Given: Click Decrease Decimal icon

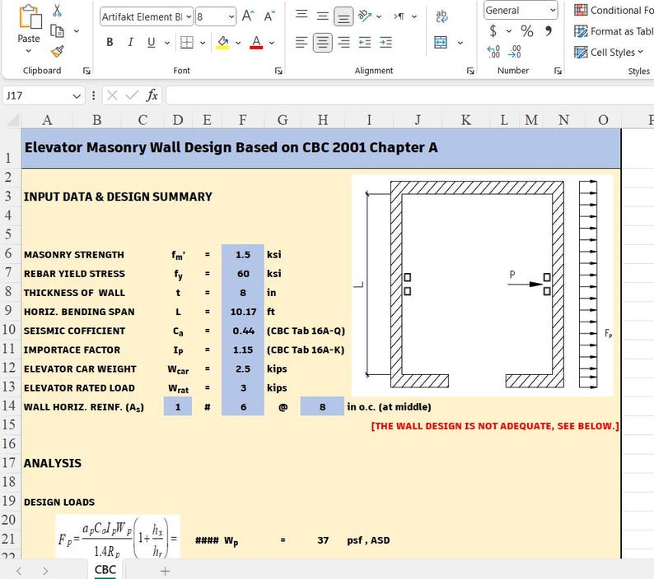Looking at the screenshot, I should tap(515, 52).
